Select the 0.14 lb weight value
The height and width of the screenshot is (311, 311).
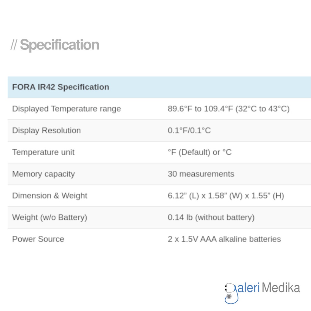click(x=211, y=217)
